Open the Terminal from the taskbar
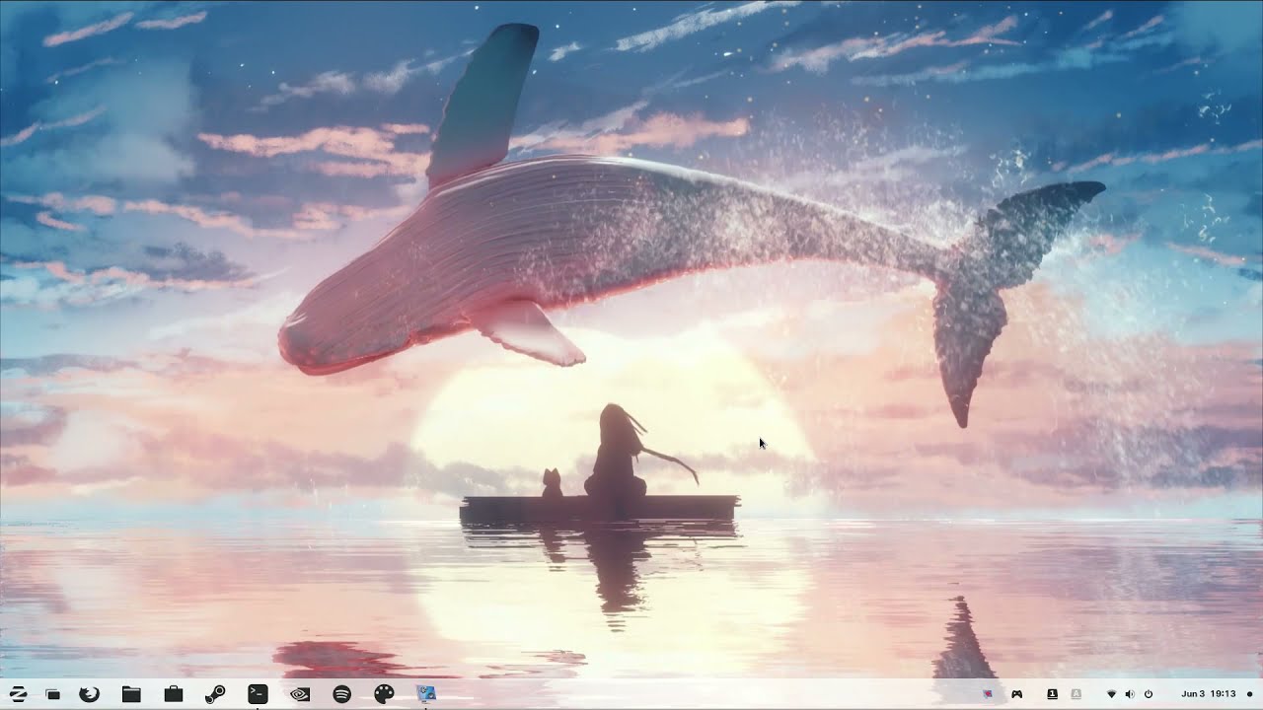The image size is (1263, 710). pyautogui.click(x=258, y=694)
